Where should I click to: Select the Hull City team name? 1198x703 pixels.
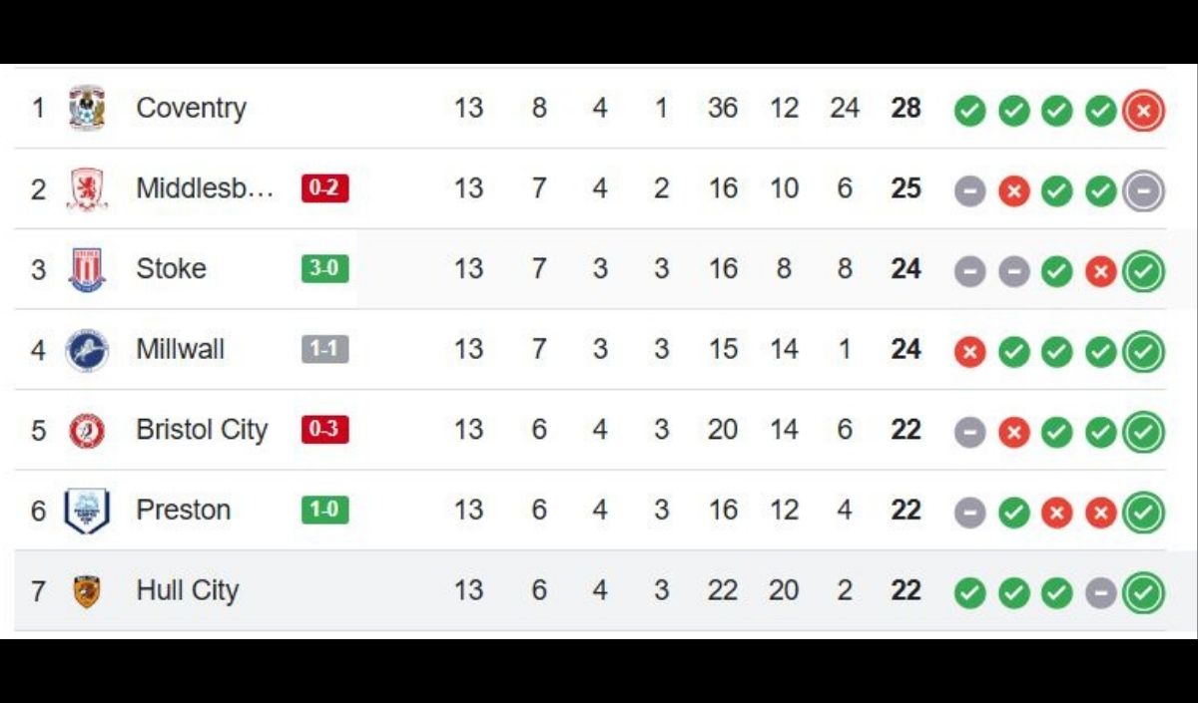(x=187, y=590)
